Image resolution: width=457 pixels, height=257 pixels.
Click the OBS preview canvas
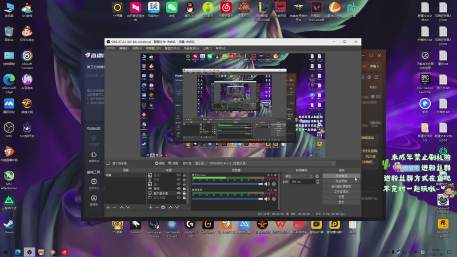click(x=232, y=105)
